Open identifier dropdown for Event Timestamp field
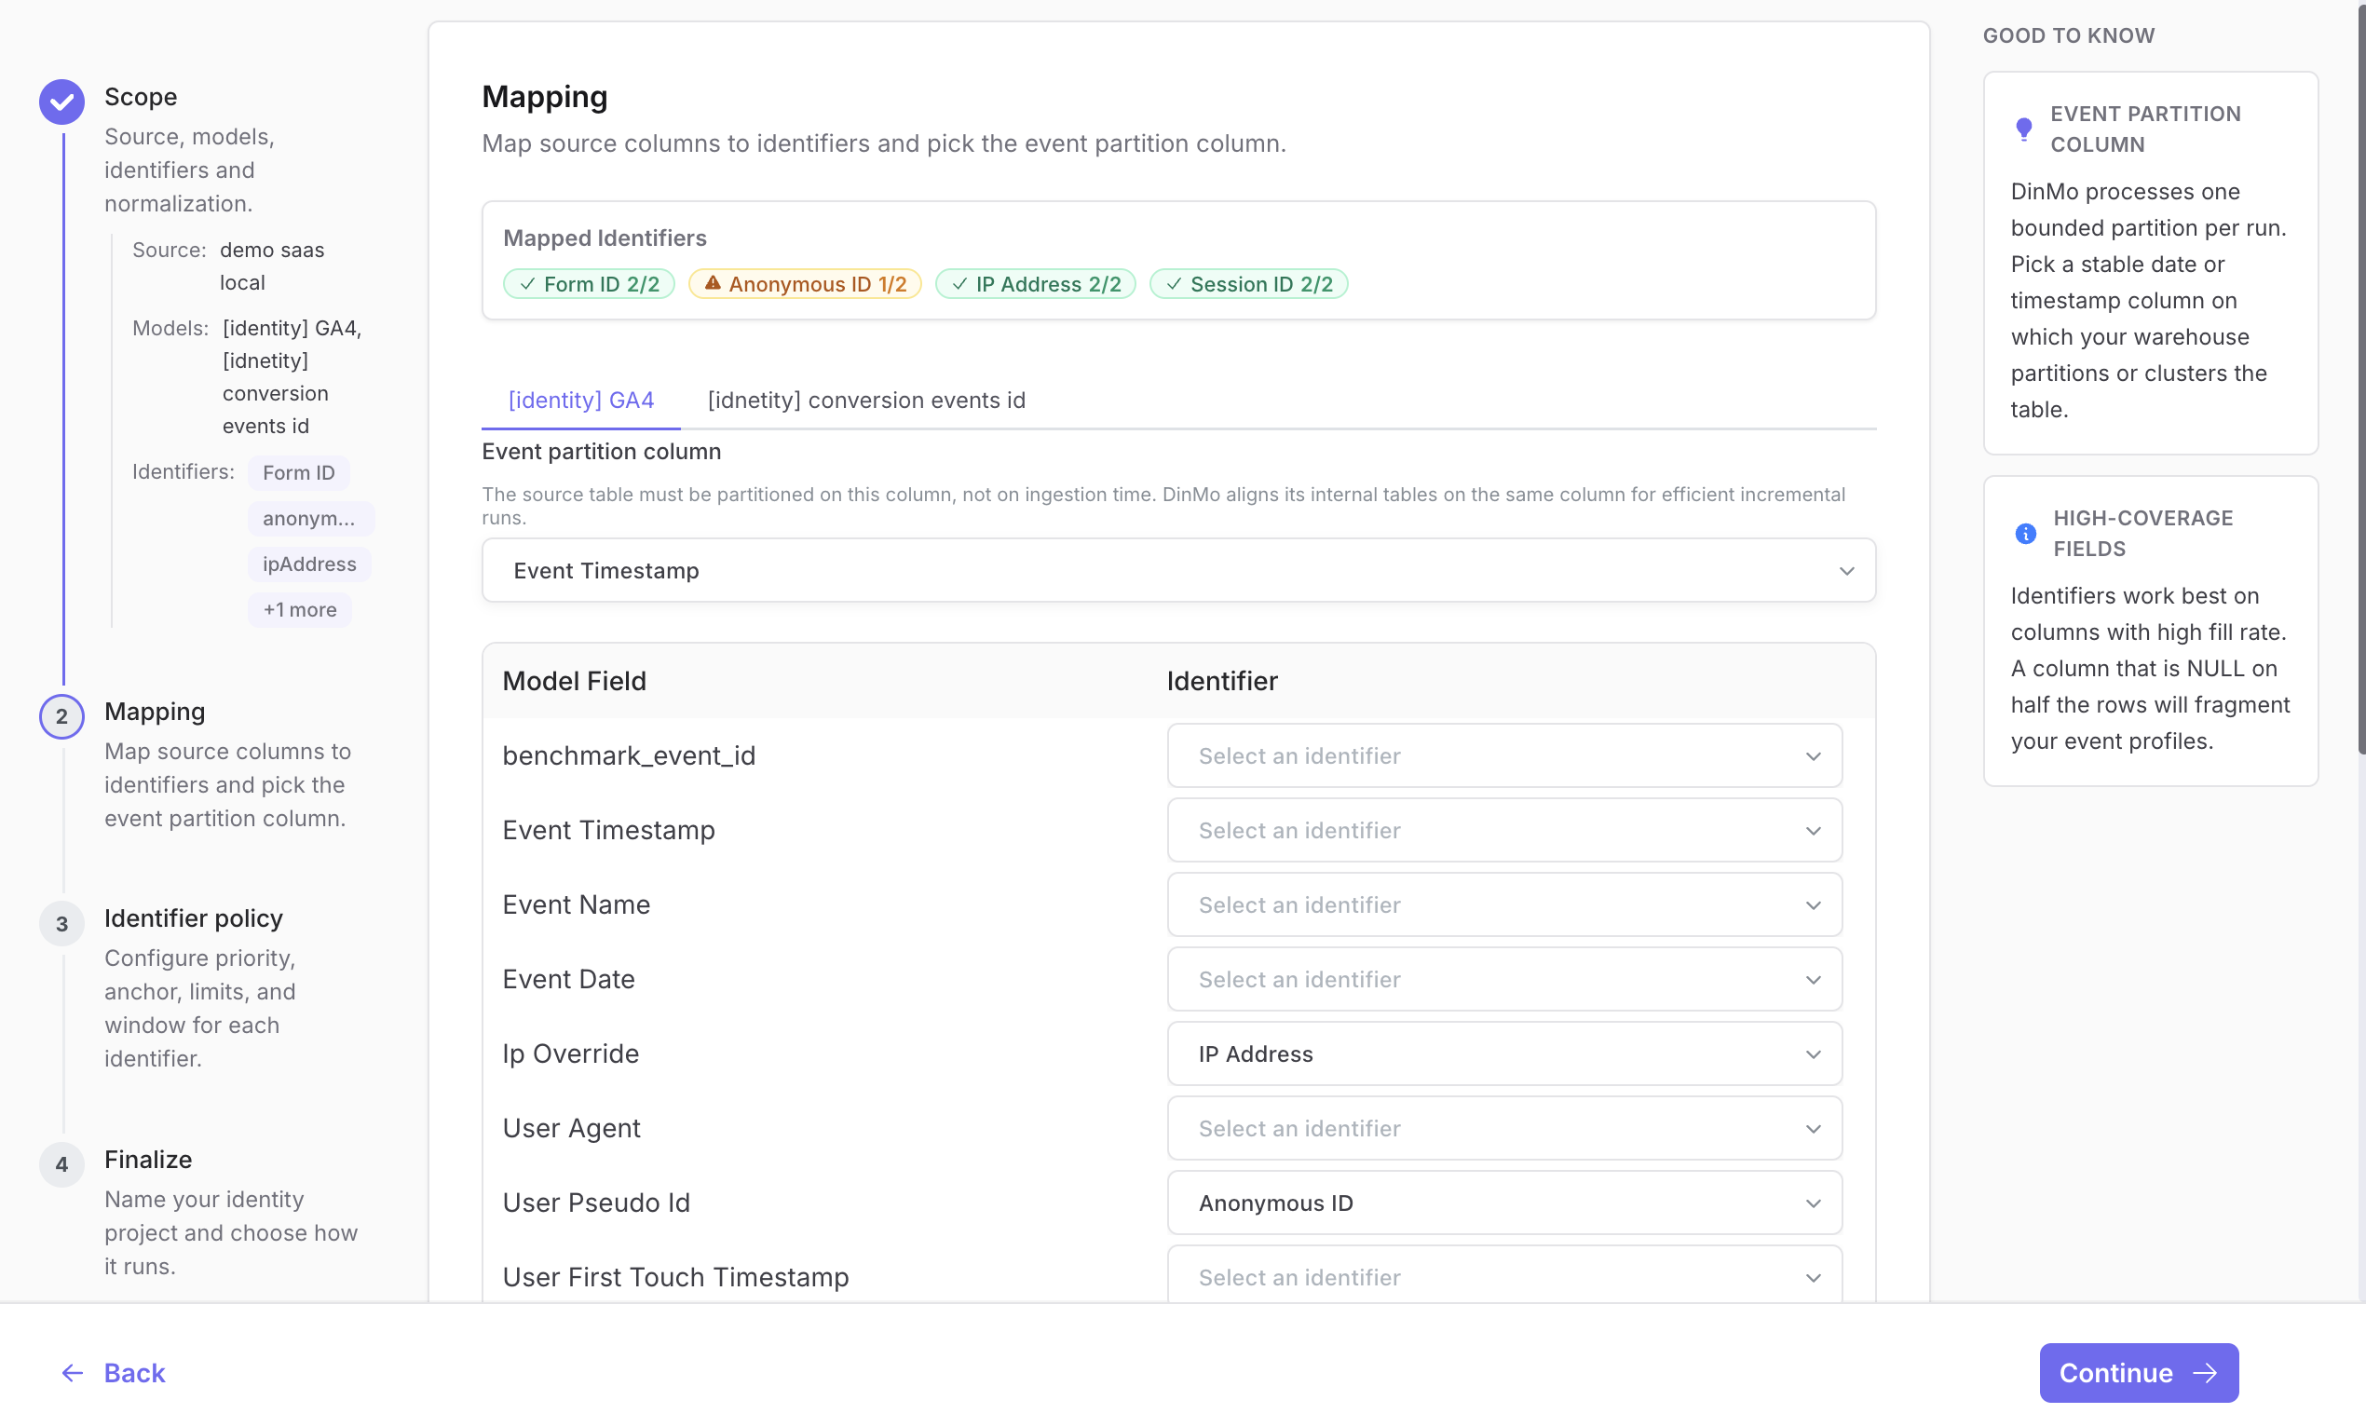Image resolution: width=2366 pixels, height=1427 pixels. (x=1503, y=830)
